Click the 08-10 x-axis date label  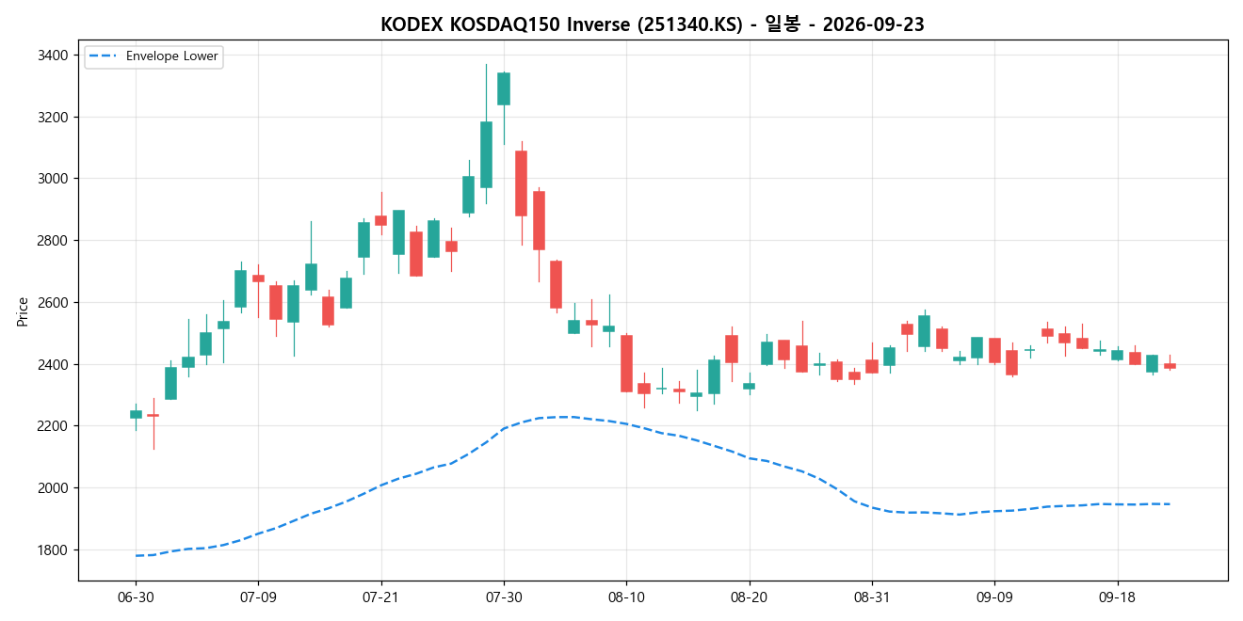point(626,597)
